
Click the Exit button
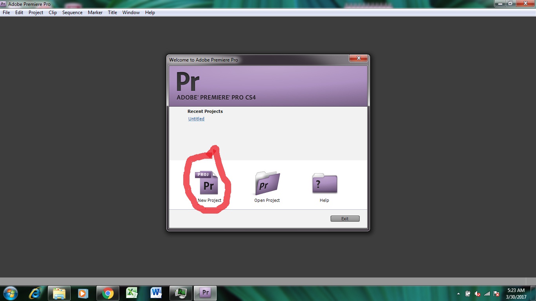coord(345,219)
